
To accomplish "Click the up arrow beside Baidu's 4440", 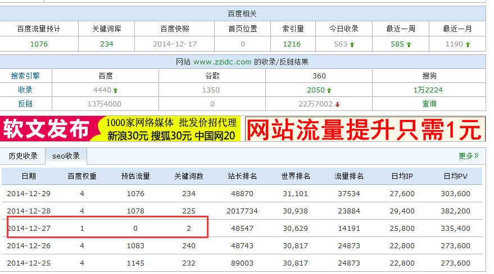I will click(x=115, y=90).
